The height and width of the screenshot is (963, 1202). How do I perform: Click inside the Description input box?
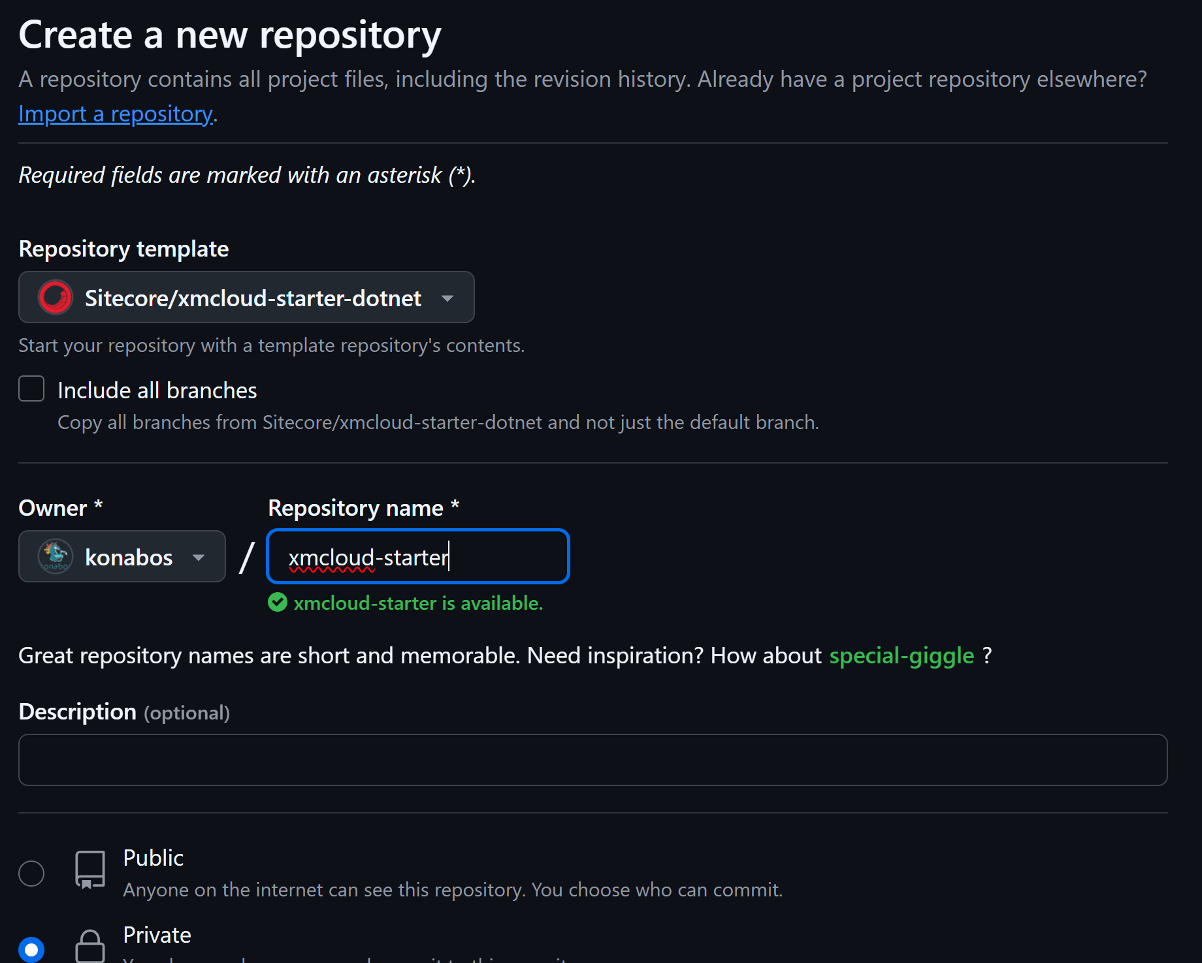point(593,760)
